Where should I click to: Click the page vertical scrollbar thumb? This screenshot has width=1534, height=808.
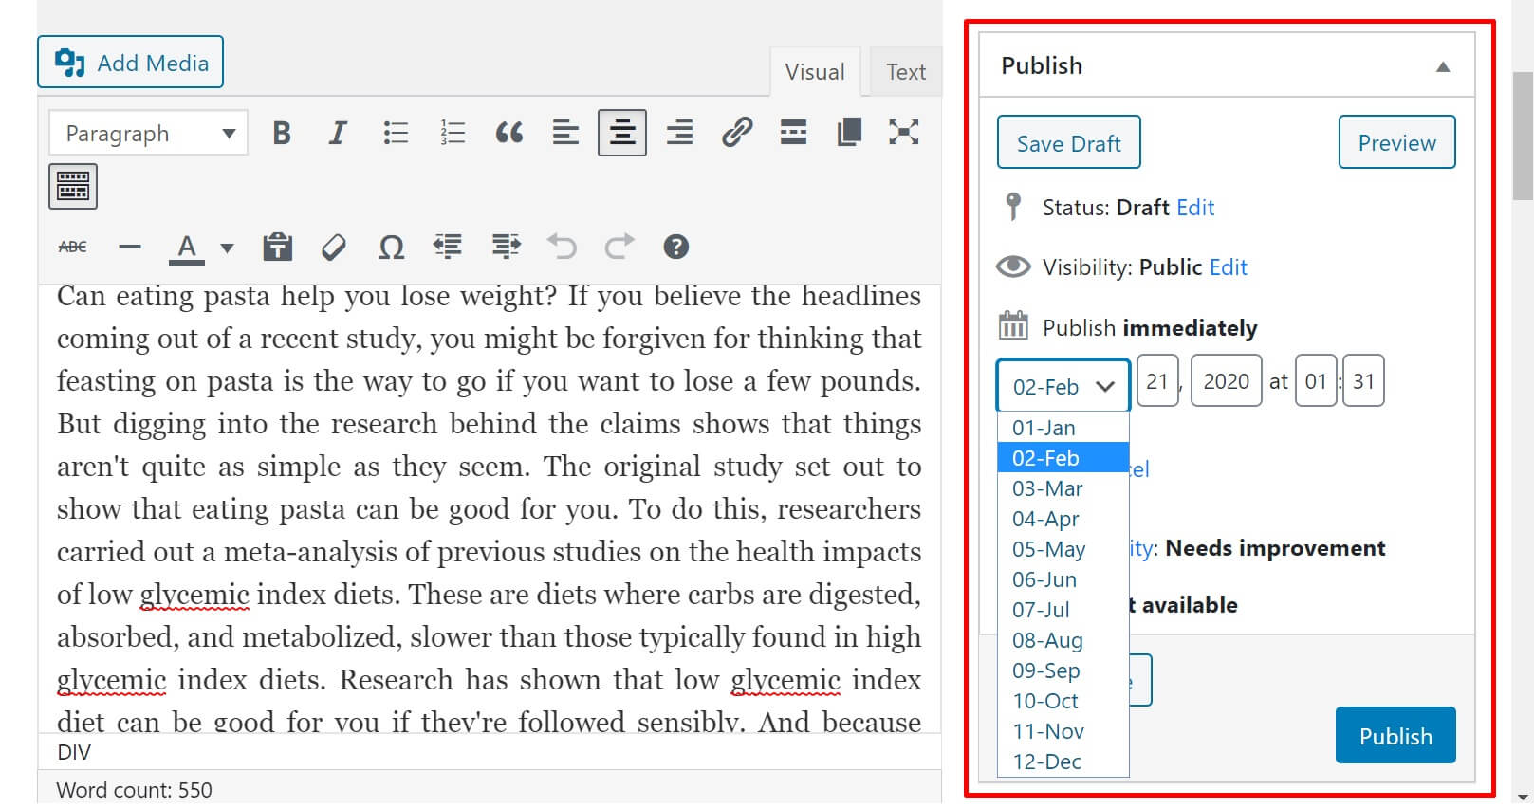point(1523,135)
